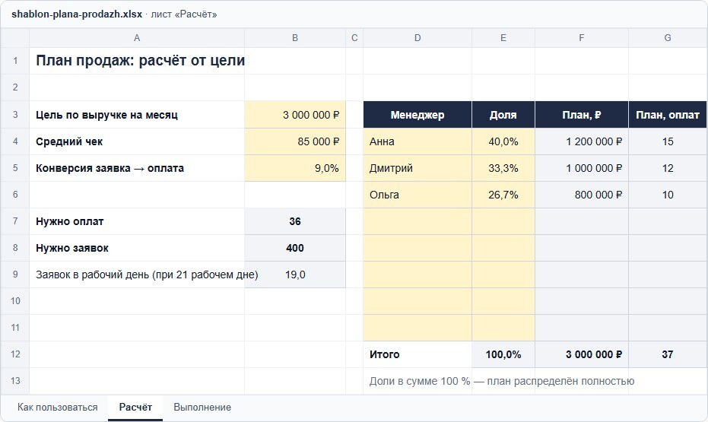
Task: Select «Нужно заявок» label cell
Action: (x=137, y=248)
